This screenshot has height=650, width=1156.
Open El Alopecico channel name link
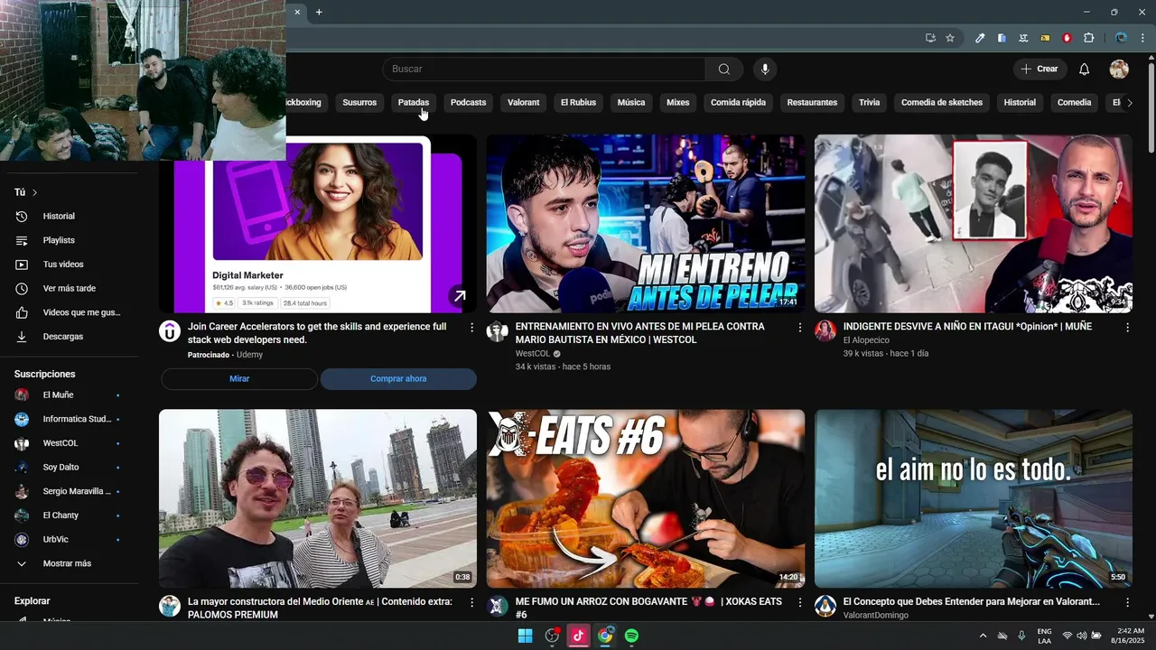coord(866,340)
